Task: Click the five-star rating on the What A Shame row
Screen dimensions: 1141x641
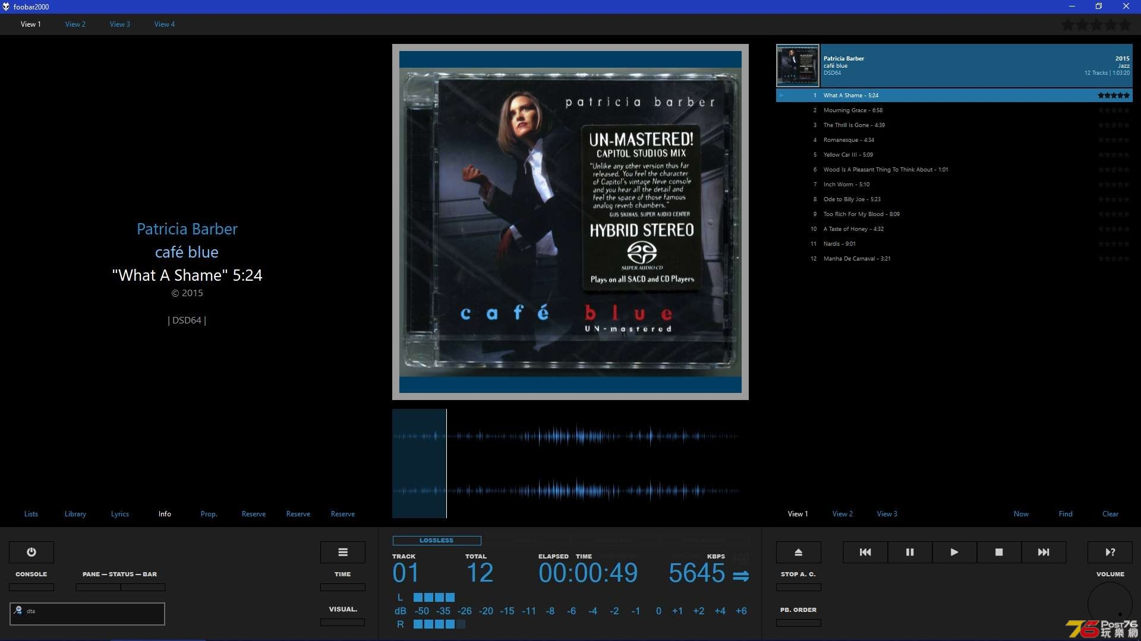Action: point(1114,96)
